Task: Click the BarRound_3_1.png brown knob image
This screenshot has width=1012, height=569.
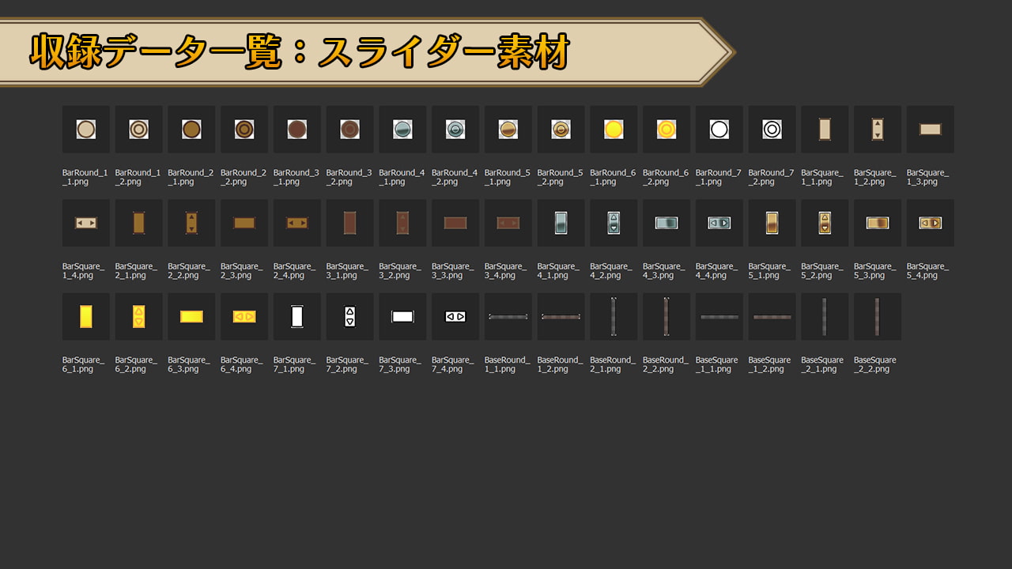Action: [296, 129]
